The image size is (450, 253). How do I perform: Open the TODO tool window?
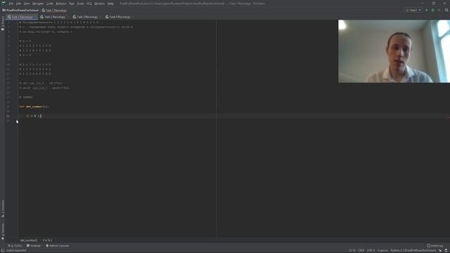15,246
